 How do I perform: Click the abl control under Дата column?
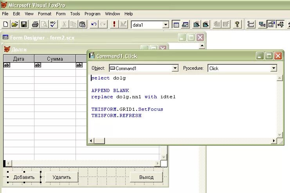click(7, 65)
